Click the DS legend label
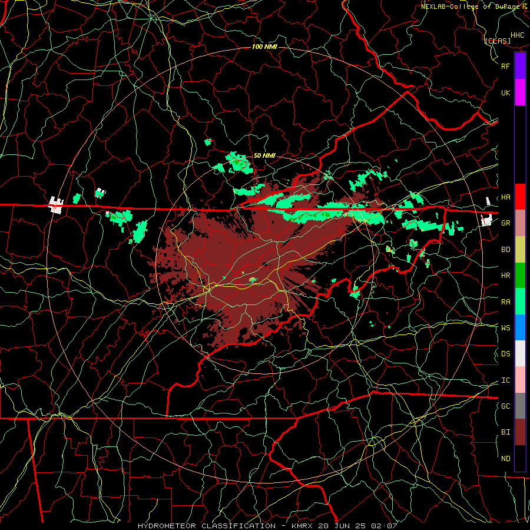Screen dimensions: 530x530 pos(505,354)
